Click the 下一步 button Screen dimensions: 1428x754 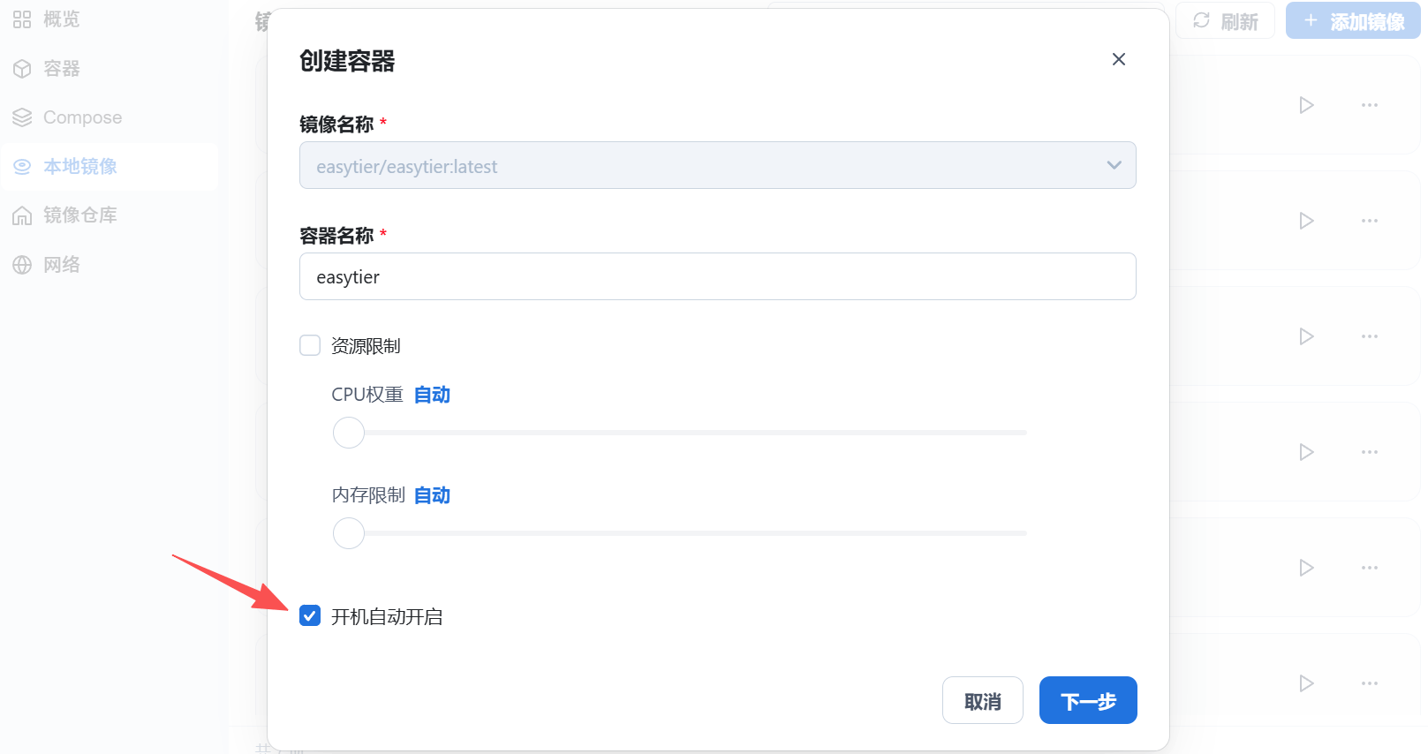tap(1087, 701)
